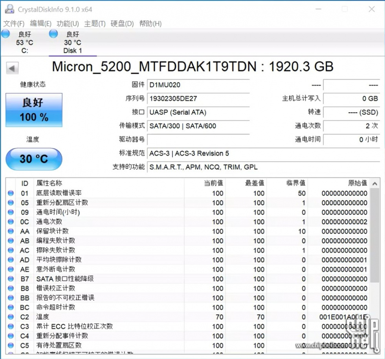Select the Disk 1 drive tab

click(73, 42)
